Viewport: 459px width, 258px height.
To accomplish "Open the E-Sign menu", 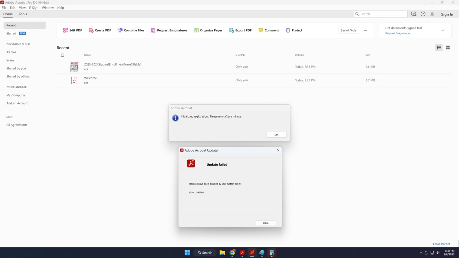I will click(x=34, y=8).
